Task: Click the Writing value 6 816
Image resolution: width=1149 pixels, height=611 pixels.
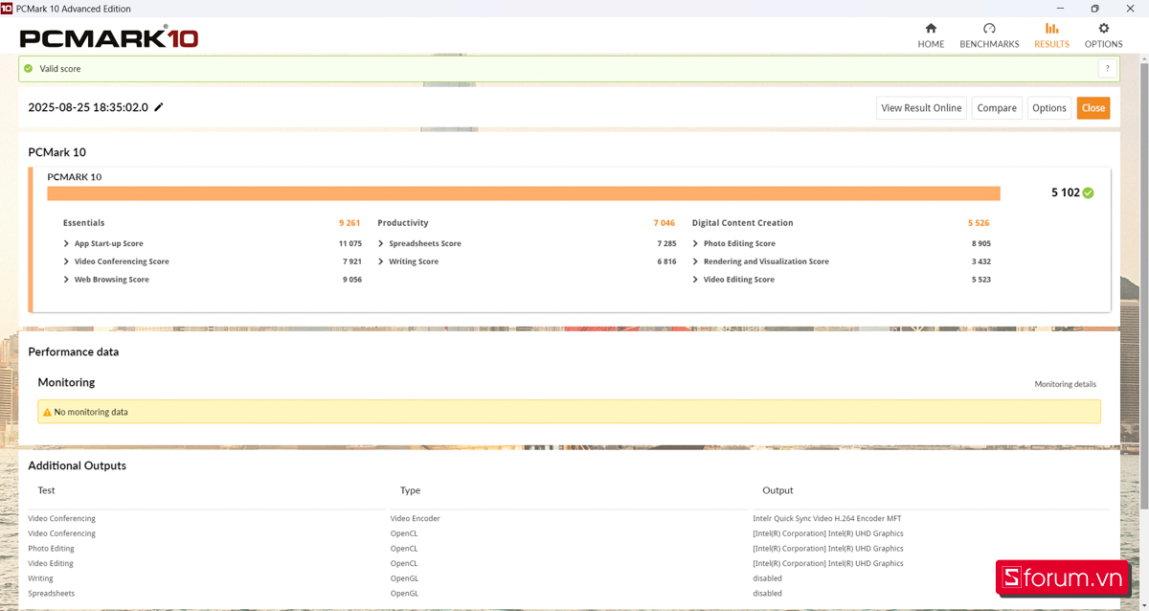Action: click(x=666, y=261)
